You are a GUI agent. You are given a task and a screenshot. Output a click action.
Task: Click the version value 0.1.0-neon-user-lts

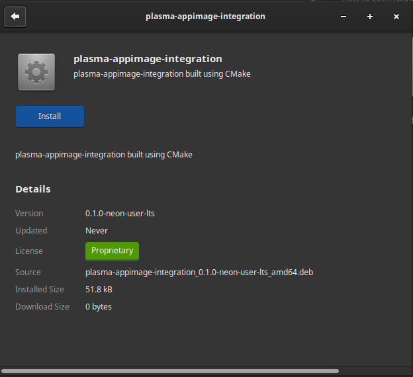(x=120, y=213)
